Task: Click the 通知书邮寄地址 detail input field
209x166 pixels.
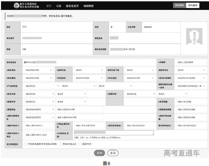Action: point(80,117)
